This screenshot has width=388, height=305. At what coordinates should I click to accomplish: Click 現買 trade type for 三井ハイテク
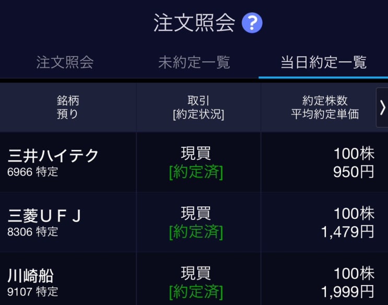coord(196,154)
